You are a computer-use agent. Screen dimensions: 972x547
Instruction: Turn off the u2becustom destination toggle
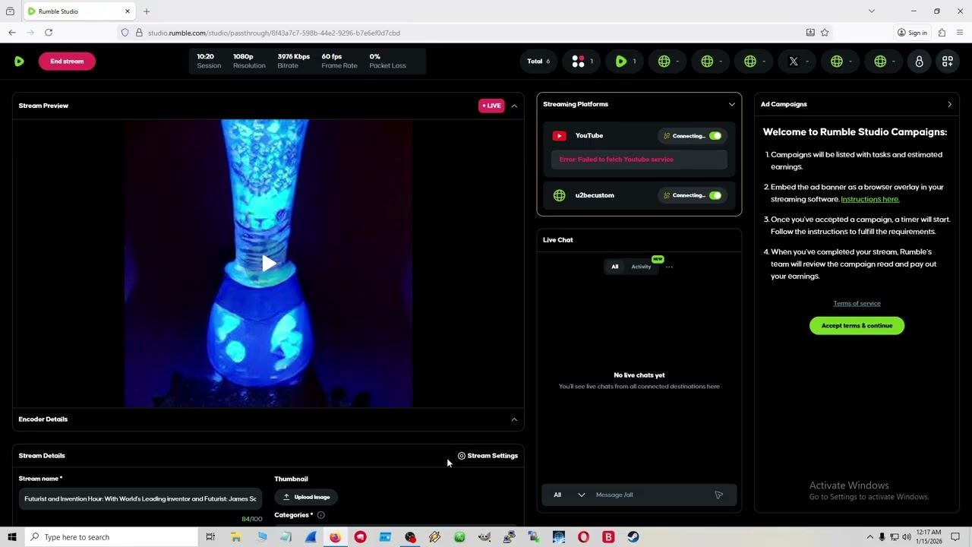coord(715,195)
